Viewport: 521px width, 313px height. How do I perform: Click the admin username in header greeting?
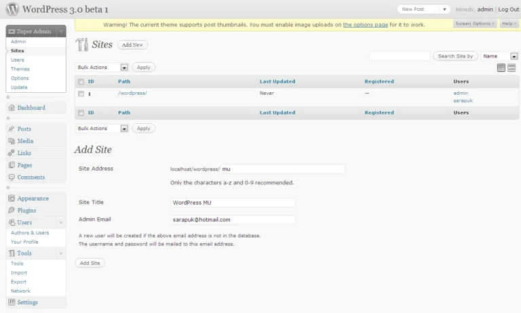click(485, 9)
